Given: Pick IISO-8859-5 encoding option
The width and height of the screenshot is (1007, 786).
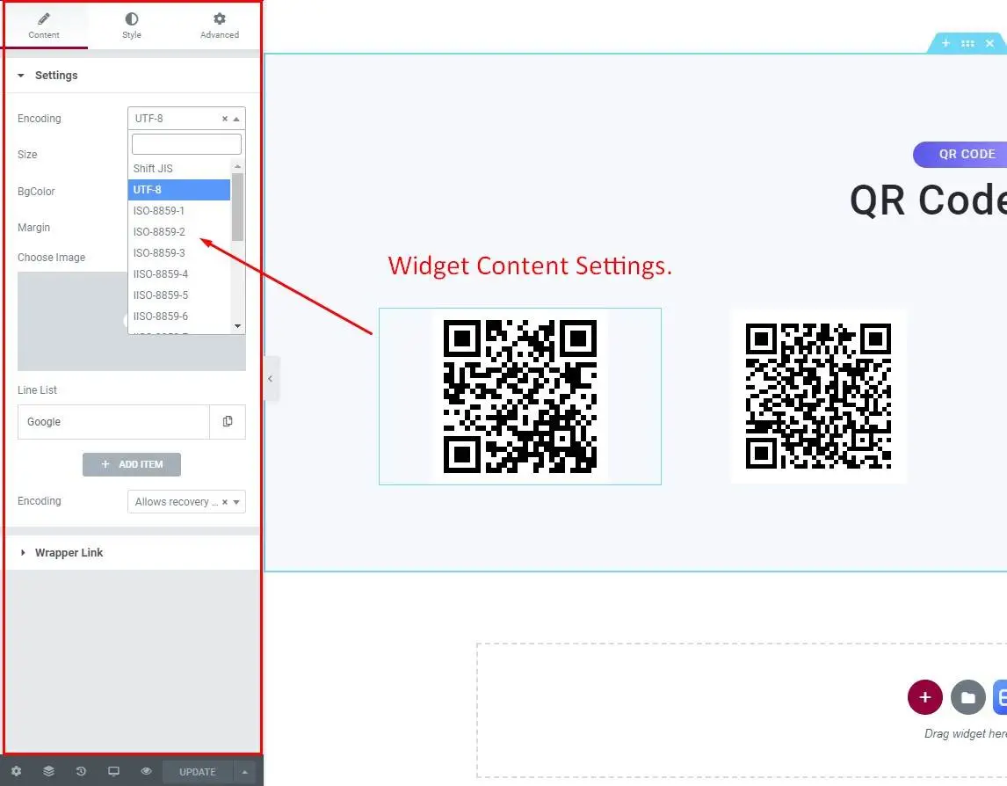Looking at the screenshot, I should click(x=179, y=295).
